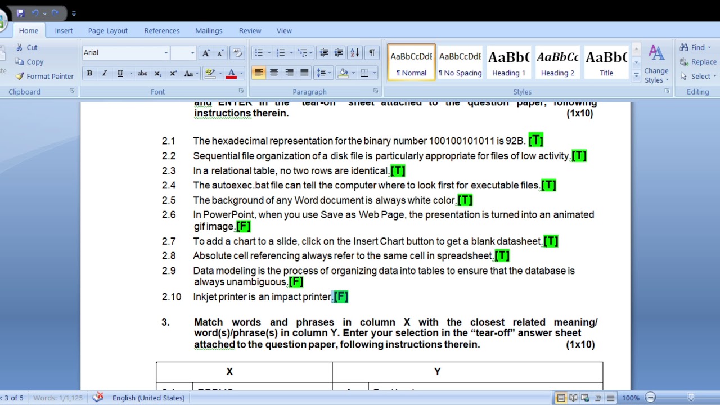The height and width of the screenshot is (405, 720).
Task: Open the Page Layout tab
Action: 107,31
